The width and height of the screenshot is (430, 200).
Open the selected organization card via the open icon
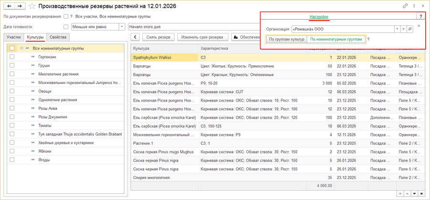pyautogui.click(x=410, y=29)
